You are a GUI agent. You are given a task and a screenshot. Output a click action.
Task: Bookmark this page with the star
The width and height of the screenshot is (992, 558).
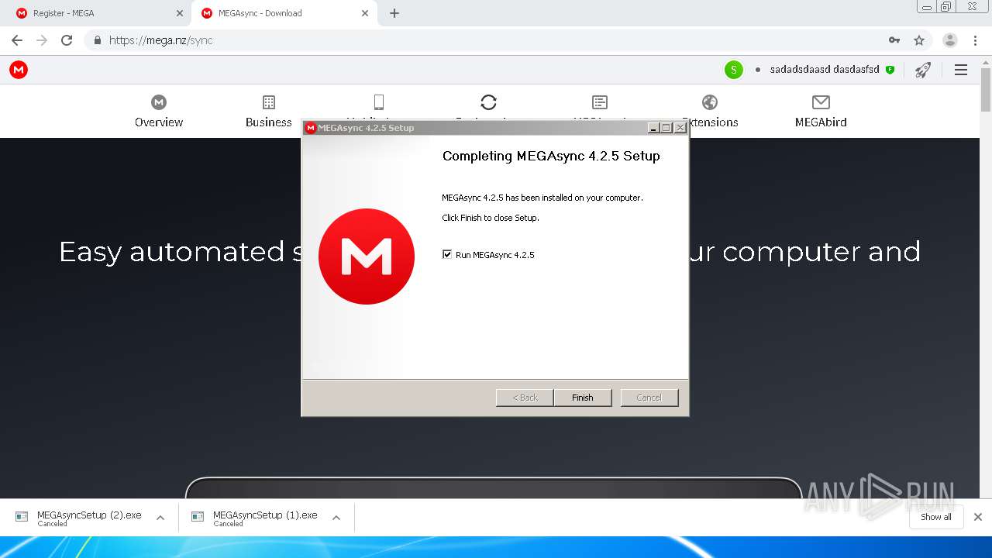919,40
